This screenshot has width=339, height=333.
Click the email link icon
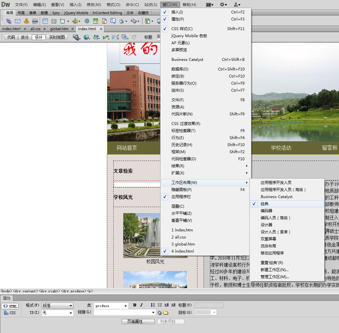click(x=18, y=21)
